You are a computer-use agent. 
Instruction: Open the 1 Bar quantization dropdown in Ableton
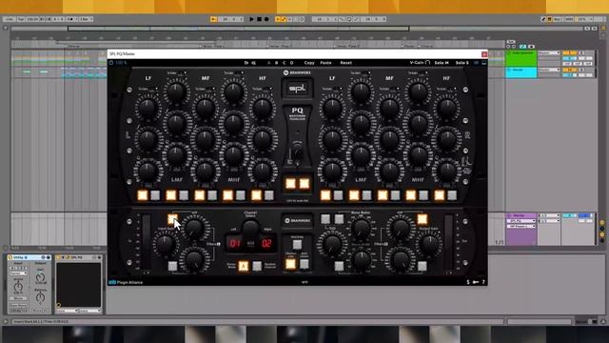(x=86, y=19)
